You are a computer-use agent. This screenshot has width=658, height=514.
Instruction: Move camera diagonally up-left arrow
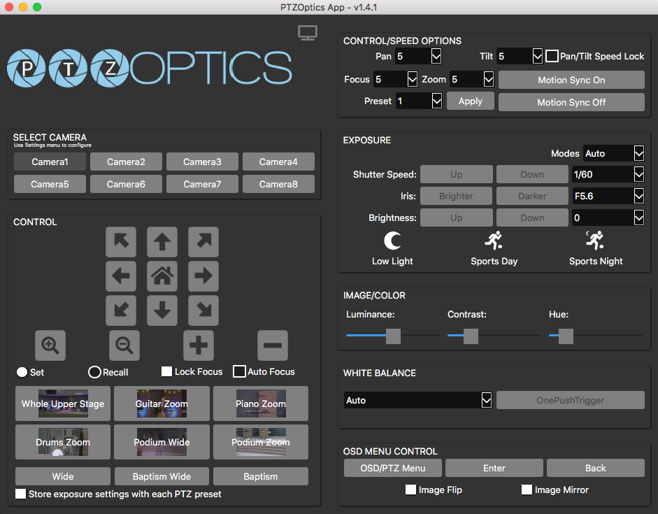pos(120,242)
